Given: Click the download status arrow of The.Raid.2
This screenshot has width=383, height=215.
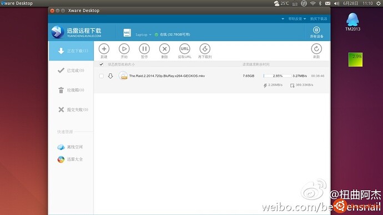Looking at the screenshot, I should pos(110,76).
